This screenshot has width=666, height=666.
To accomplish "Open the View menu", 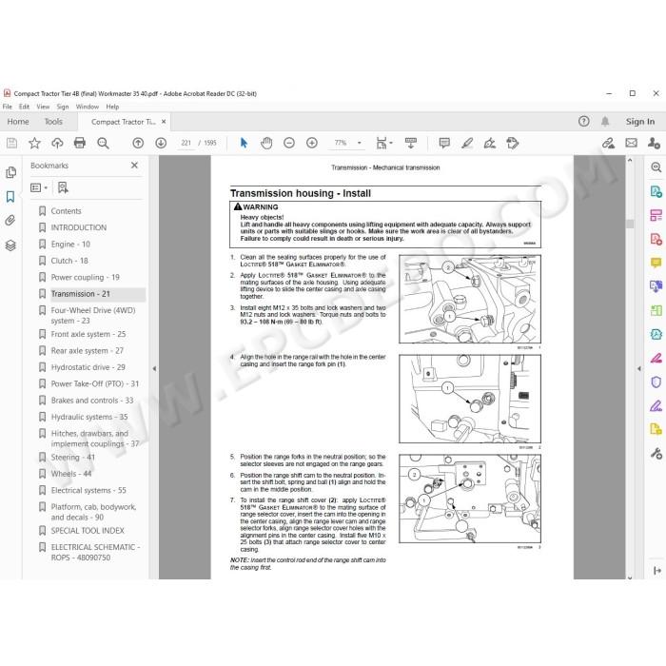I will pos(43,107).
